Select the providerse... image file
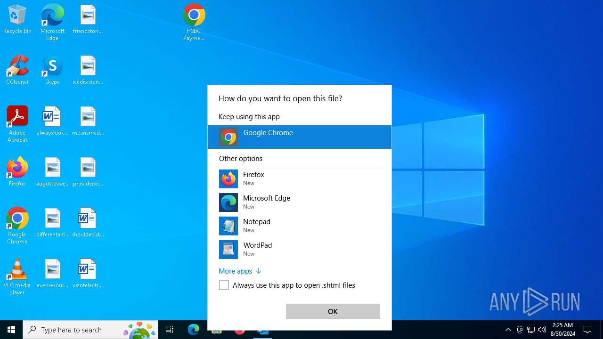The height and width of the screenshot is (339, 603). tap(88, 172)
